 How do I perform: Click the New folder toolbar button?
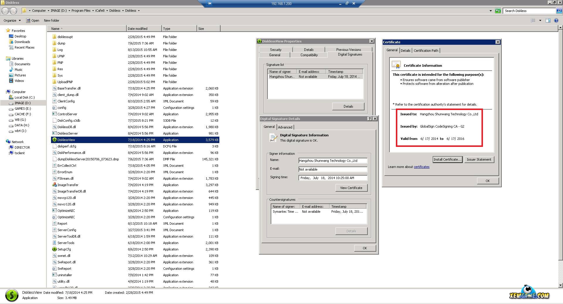coord(52,20)
